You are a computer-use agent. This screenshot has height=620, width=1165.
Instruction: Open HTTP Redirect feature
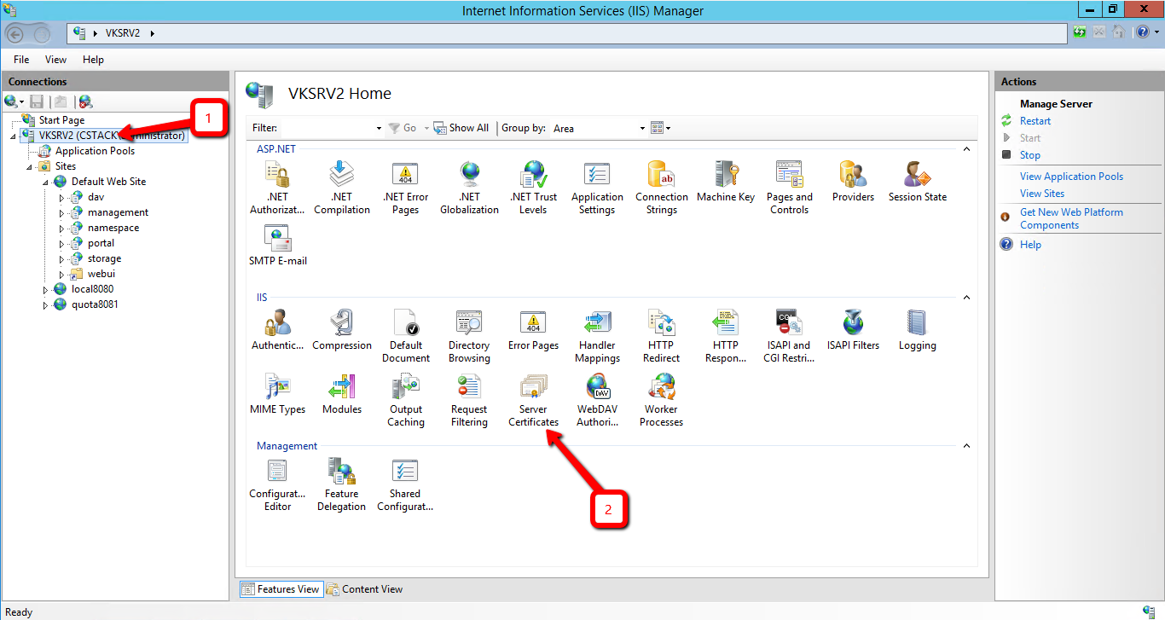(661, 336)
